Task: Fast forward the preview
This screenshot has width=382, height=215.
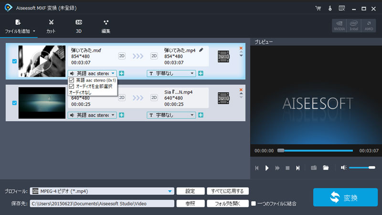Action: [277, 168]
